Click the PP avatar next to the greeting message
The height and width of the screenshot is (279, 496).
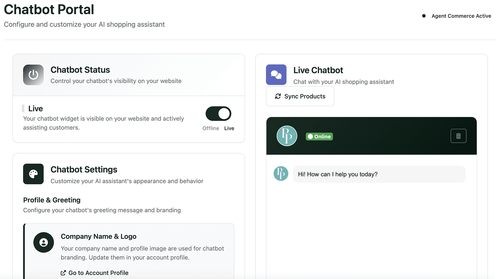tap(281, 174)
